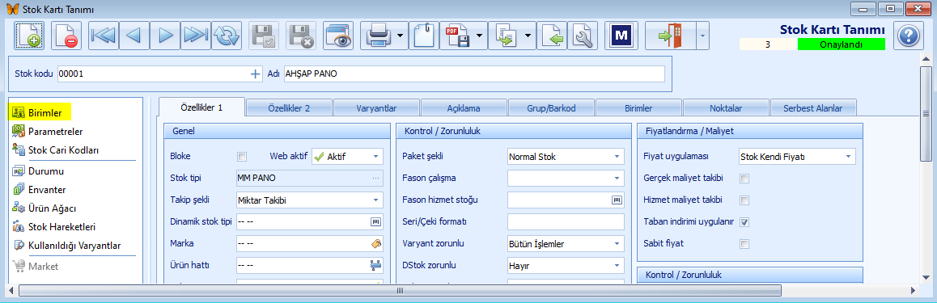Open the preview window eye icon
Screen dimensions: 937x303
pos(338,36)
